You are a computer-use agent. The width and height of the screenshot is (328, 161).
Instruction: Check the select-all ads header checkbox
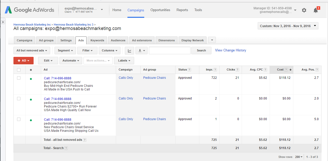[x=19, y=70]
